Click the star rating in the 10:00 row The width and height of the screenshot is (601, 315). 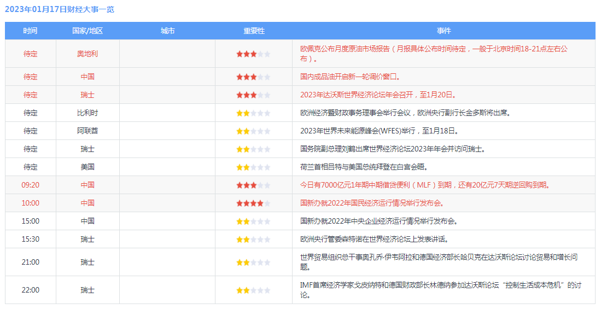[x=253, y=203]
